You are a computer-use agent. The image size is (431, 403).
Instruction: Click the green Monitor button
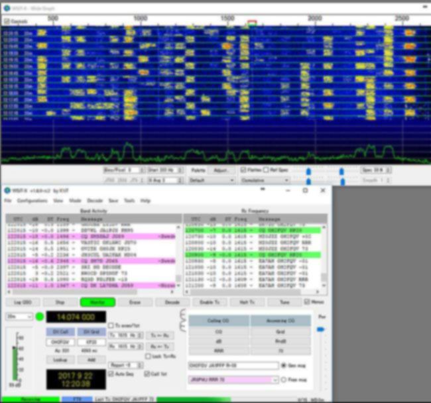pyautogui.click(x=97, y=302)
